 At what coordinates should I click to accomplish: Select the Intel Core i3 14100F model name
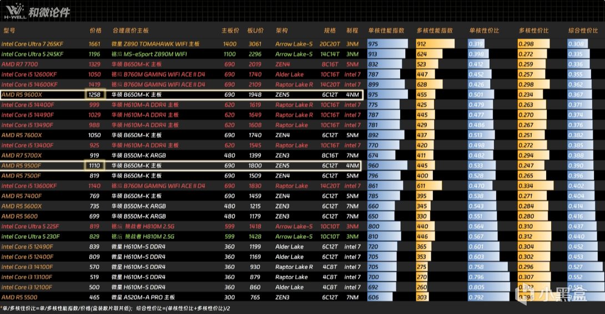click(x=27, y=267)
